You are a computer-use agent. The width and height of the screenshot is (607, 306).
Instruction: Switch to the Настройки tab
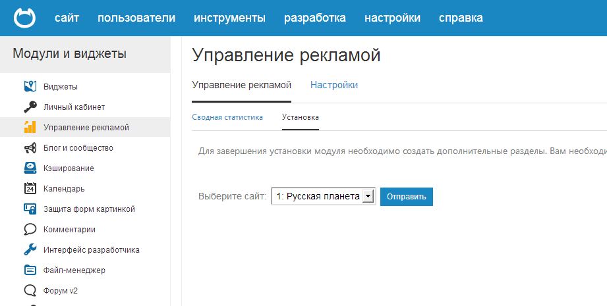coord(334,85)
